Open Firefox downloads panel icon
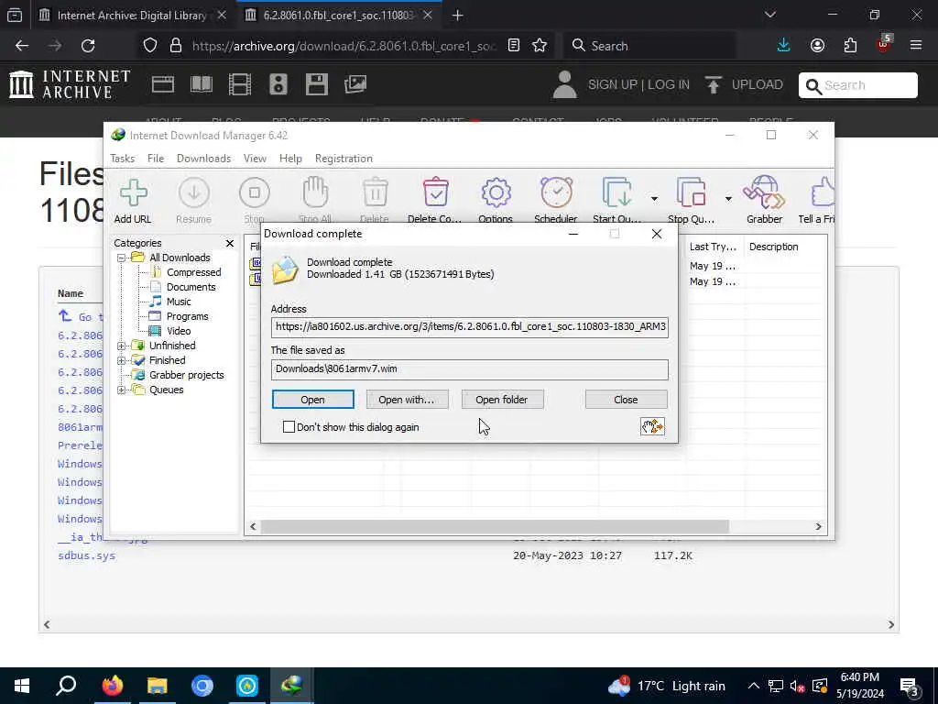 click(x=784, y=46)
